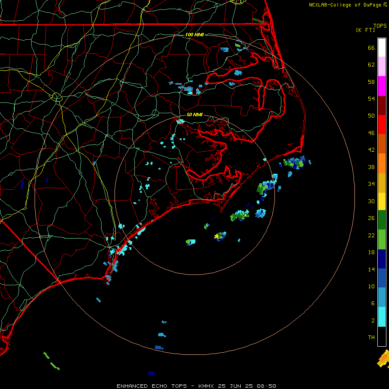Click the 14 legend scale value

point(371,269)
